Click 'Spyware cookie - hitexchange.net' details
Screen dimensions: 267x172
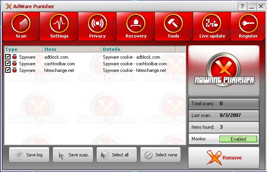pyautogui.click(x=134, y=70)
